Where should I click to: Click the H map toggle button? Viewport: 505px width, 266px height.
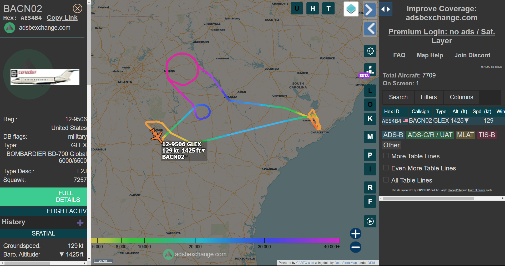pos(312,8)
